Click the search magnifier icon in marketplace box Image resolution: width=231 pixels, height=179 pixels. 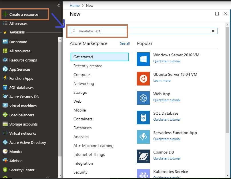pyautogui.click(x=73, y=31)
